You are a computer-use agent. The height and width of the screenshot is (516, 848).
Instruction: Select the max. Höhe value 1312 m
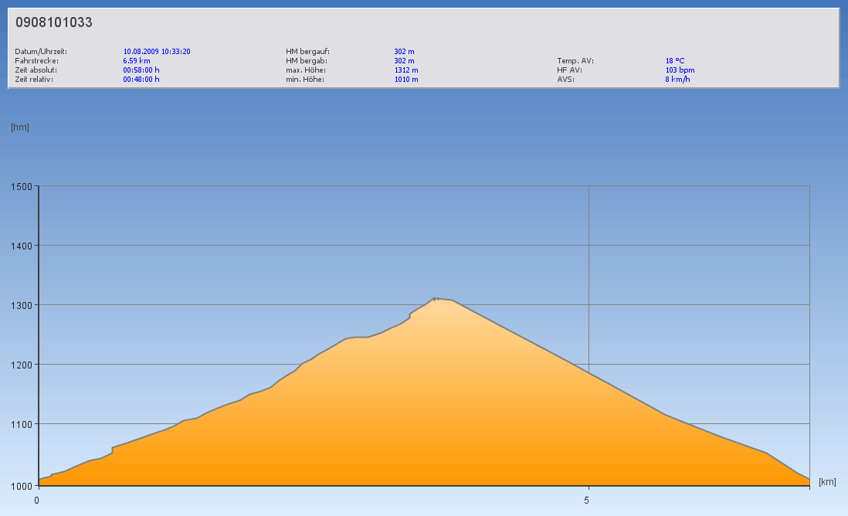tap(406, 70)
